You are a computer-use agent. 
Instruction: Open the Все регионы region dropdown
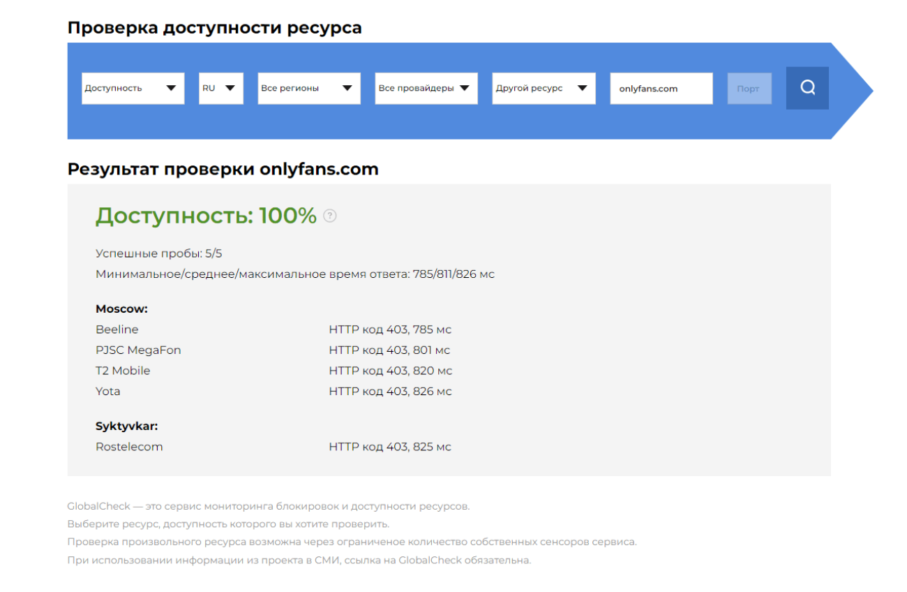pyautogui.click(x=308, y=88)
